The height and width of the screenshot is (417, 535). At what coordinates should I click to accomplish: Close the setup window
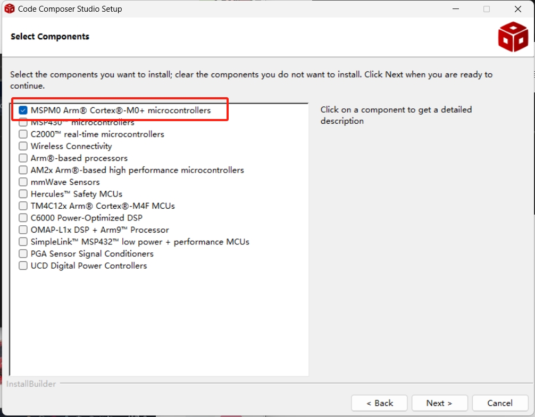click(x=518, y=9)
